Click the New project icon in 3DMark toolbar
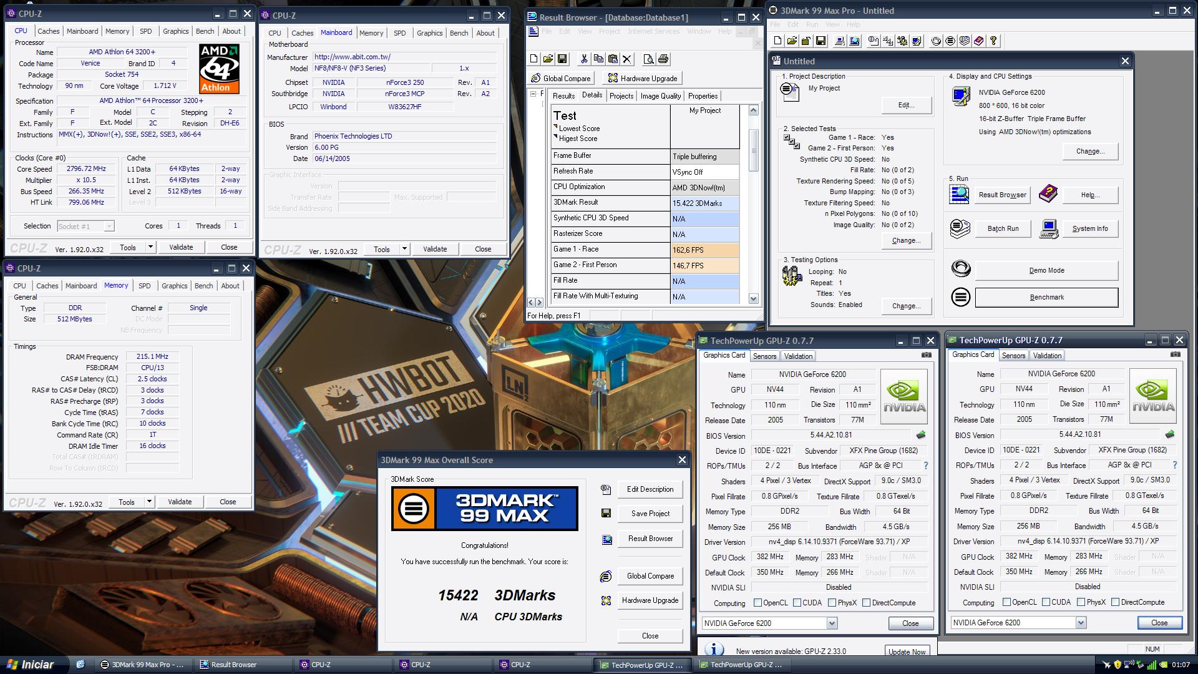 tap(777, 41)
